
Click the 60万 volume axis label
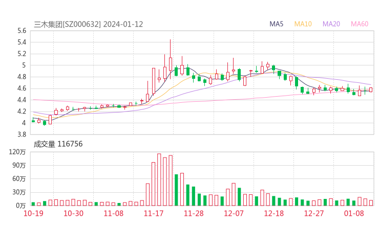point(19,179)
